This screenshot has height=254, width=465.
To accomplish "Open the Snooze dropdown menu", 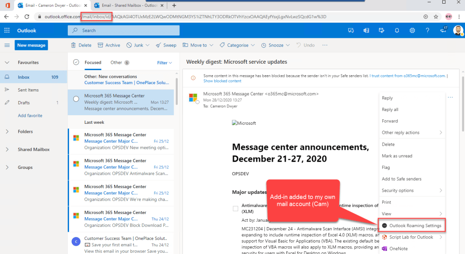I will coord(275,46).
